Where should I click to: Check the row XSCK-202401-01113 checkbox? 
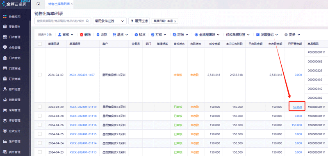click(x=40, y=152)
